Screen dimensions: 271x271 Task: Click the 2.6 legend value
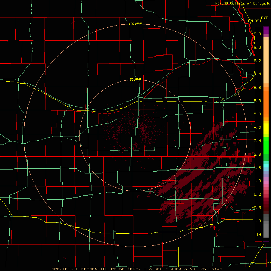[x=257, y=154]
